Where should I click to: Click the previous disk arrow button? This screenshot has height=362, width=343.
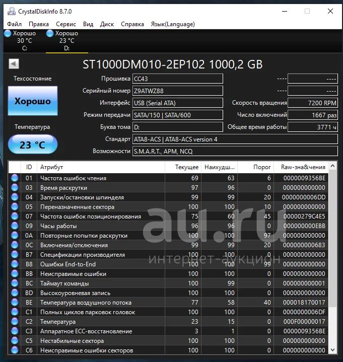tap(14, 64)
